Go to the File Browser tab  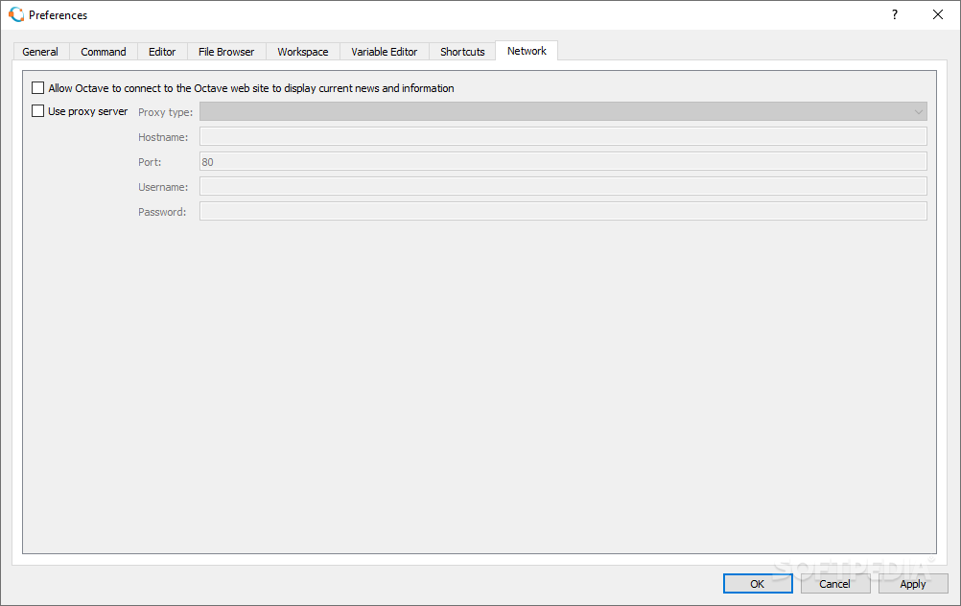(226, 52)
